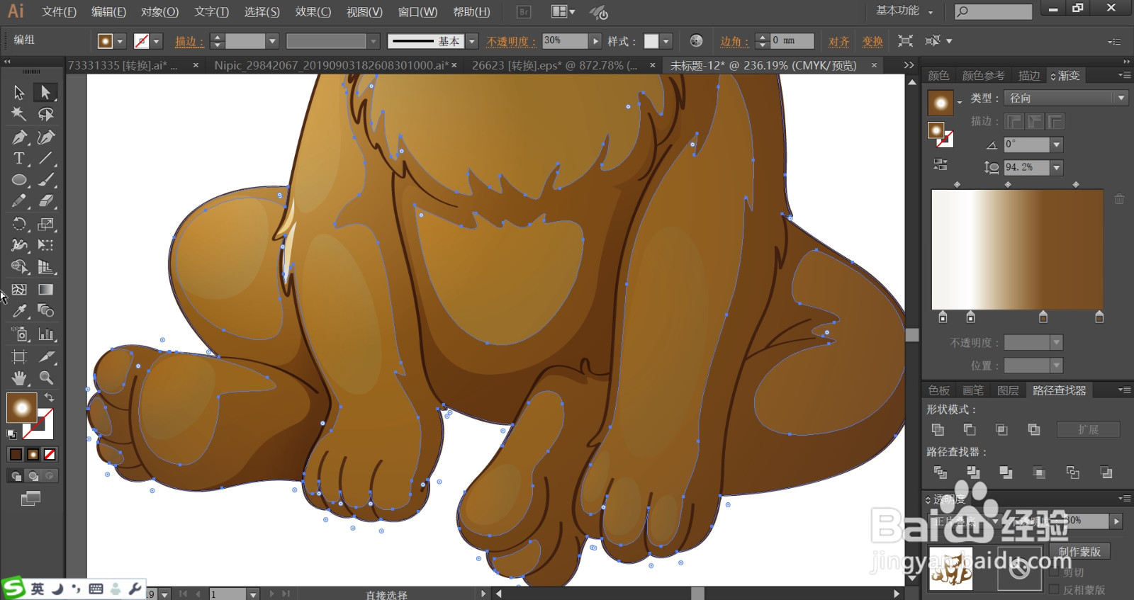
Task: Set paint mode to None
Action: point(50,454)
